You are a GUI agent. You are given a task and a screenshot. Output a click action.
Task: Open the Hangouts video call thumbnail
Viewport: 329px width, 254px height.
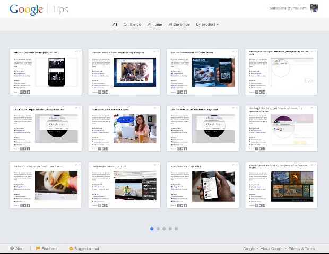[x=135, y=72]
